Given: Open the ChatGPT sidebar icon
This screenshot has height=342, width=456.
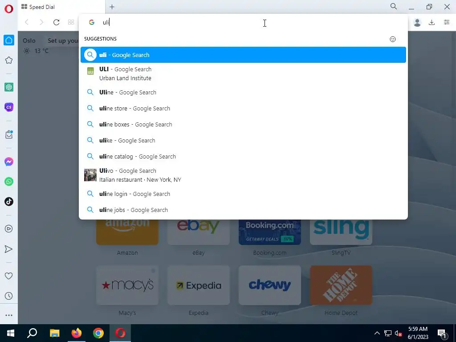Looking at the screenshot, I should click(x=9, y=87).
